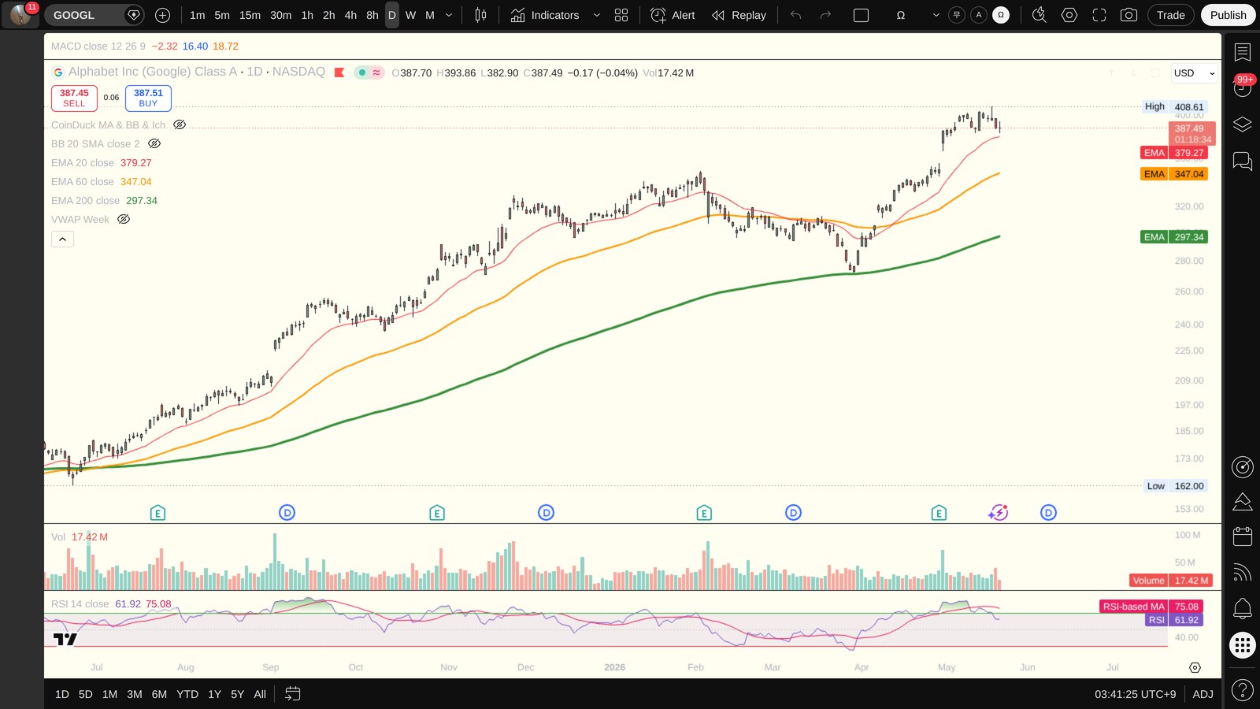Screen dimensions: 1260x709
Task: Click the EMA 200 close legend label
Action: [x=86, y=200]
